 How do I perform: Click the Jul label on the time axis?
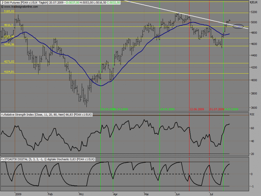(211, 194)
